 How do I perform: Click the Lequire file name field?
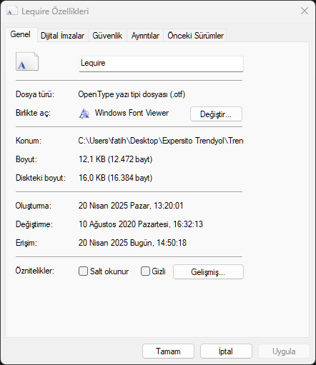(161, 64)
